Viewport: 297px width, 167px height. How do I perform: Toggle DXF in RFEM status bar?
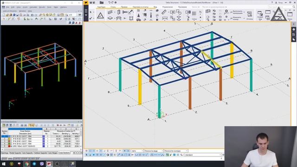click(38, 159)
